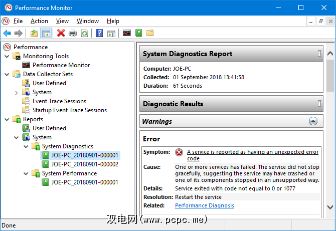The image size is (336, 231).
Task: Collapse the Data Collector Sets node
Action: tap(7, 75)
